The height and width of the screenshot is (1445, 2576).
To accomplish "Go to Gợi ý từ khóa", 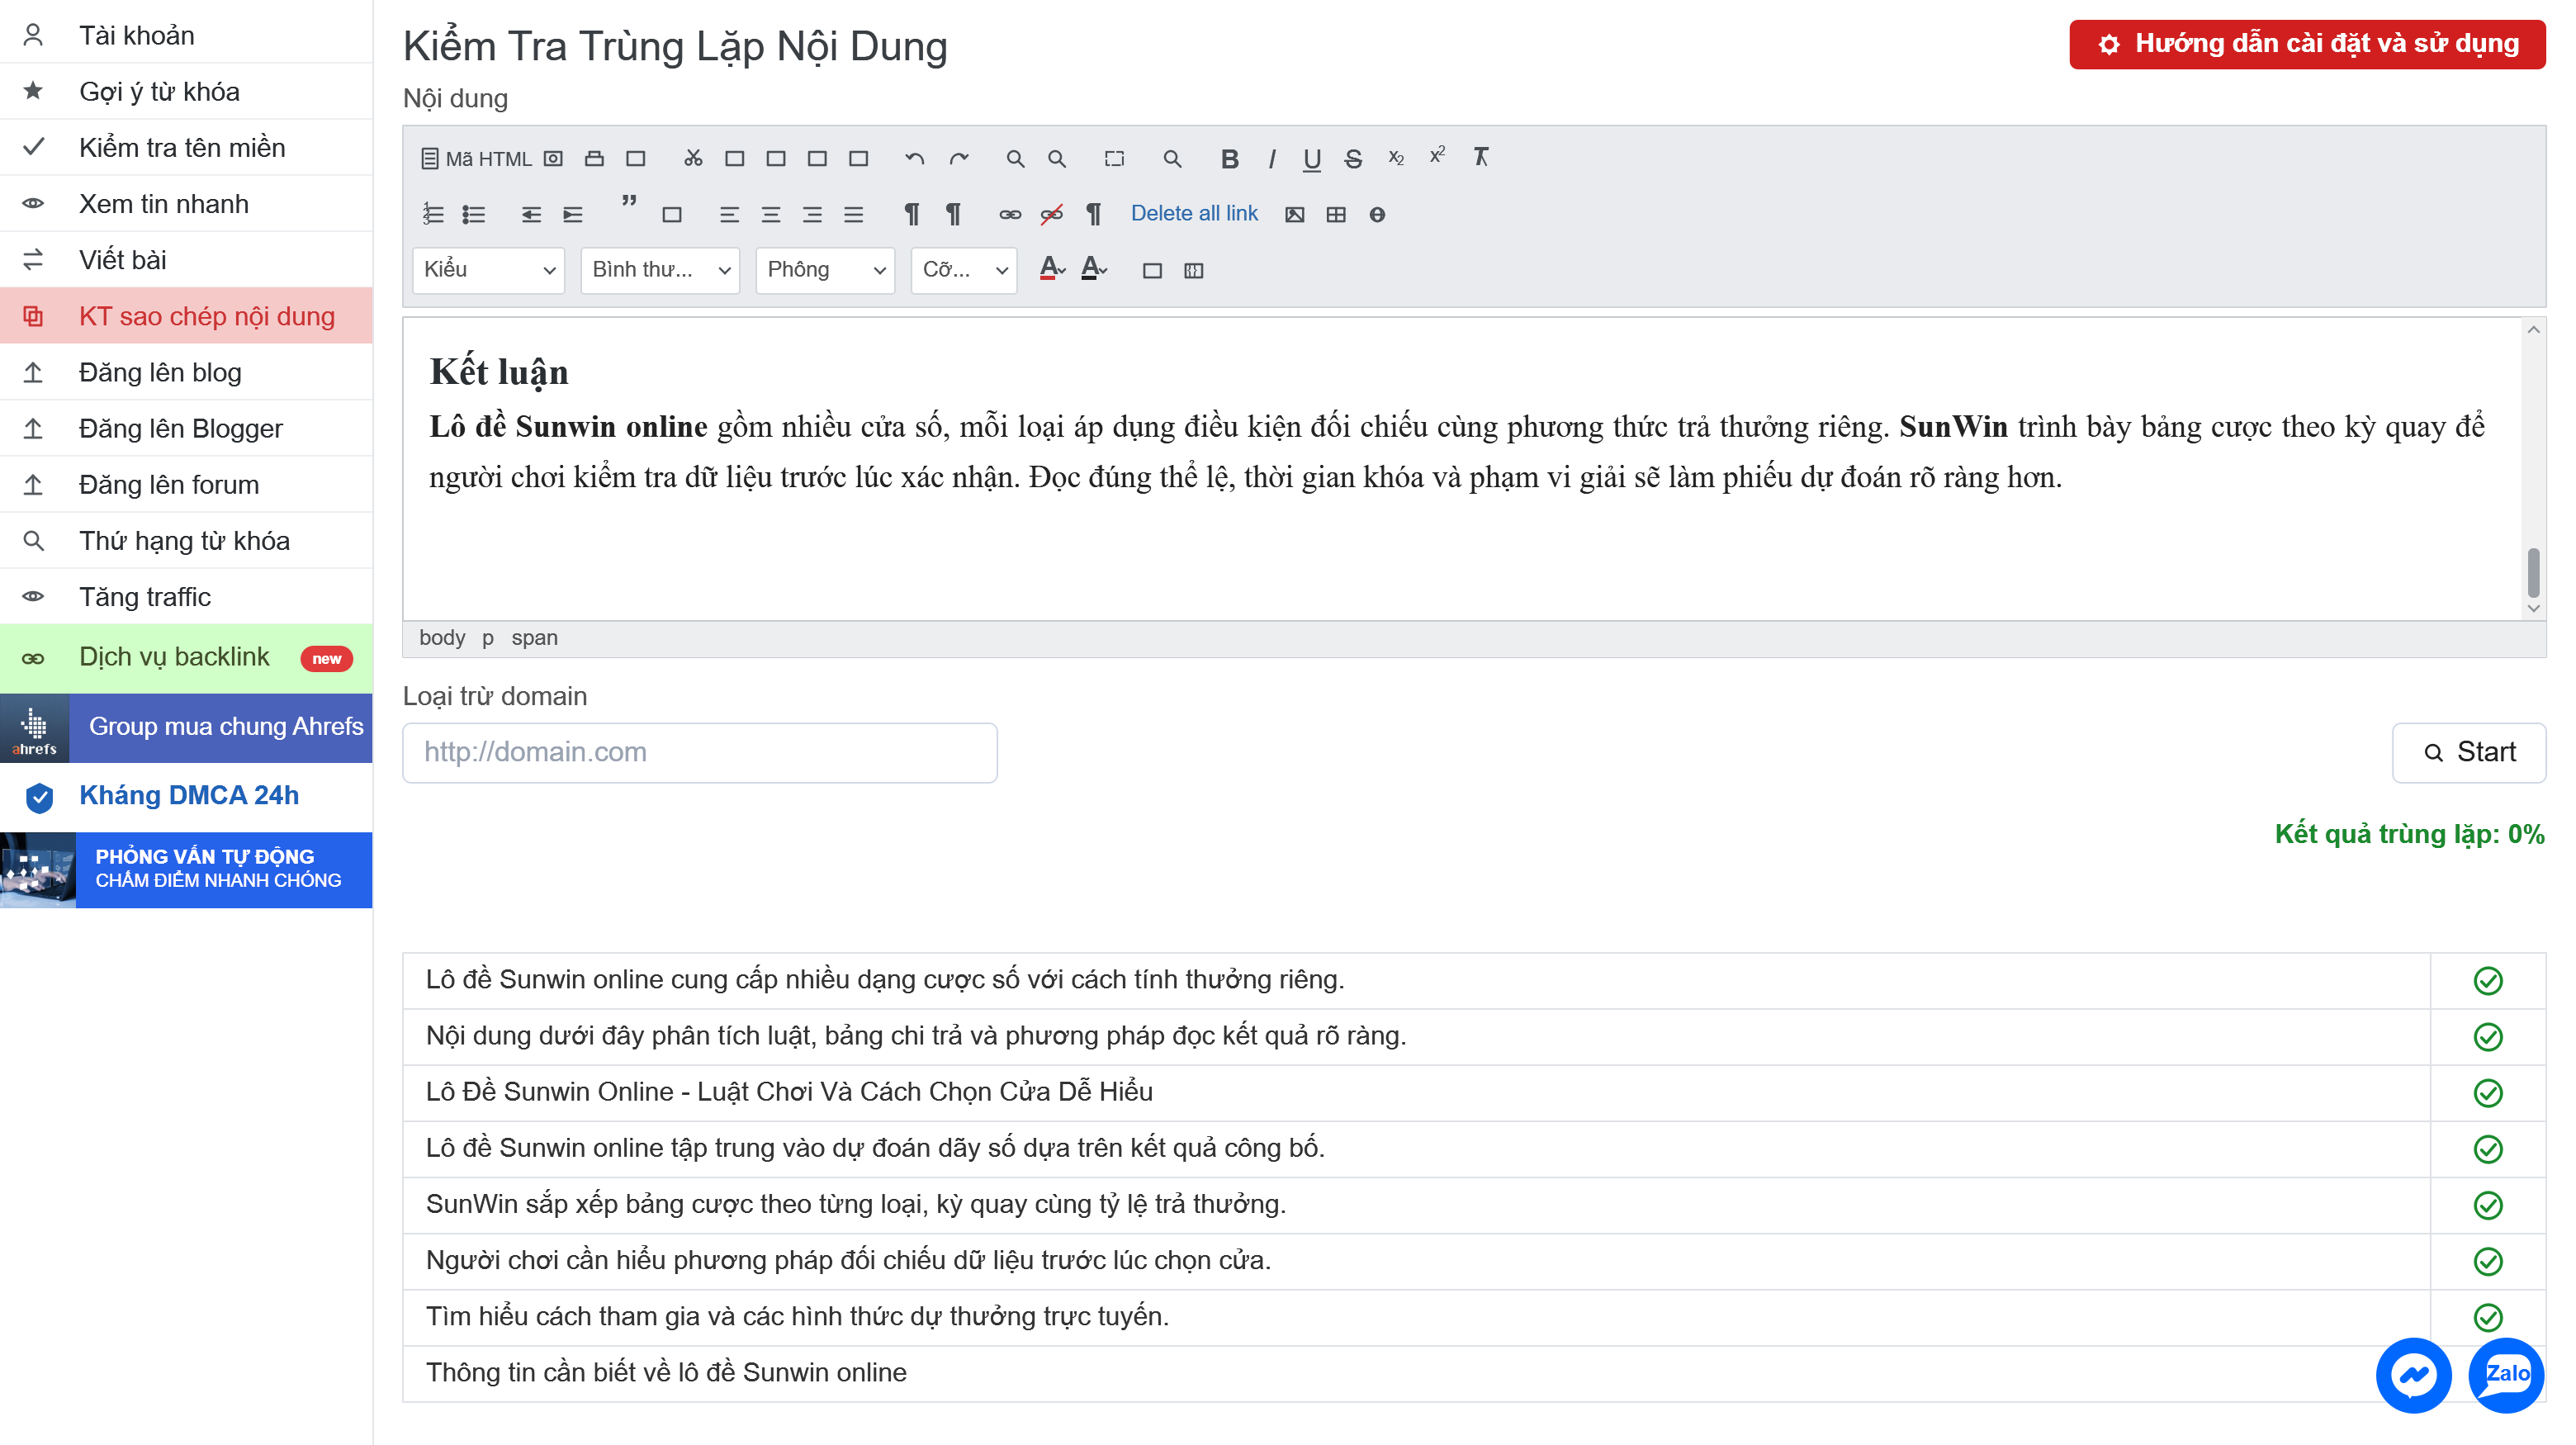I will tap(186, 91).
